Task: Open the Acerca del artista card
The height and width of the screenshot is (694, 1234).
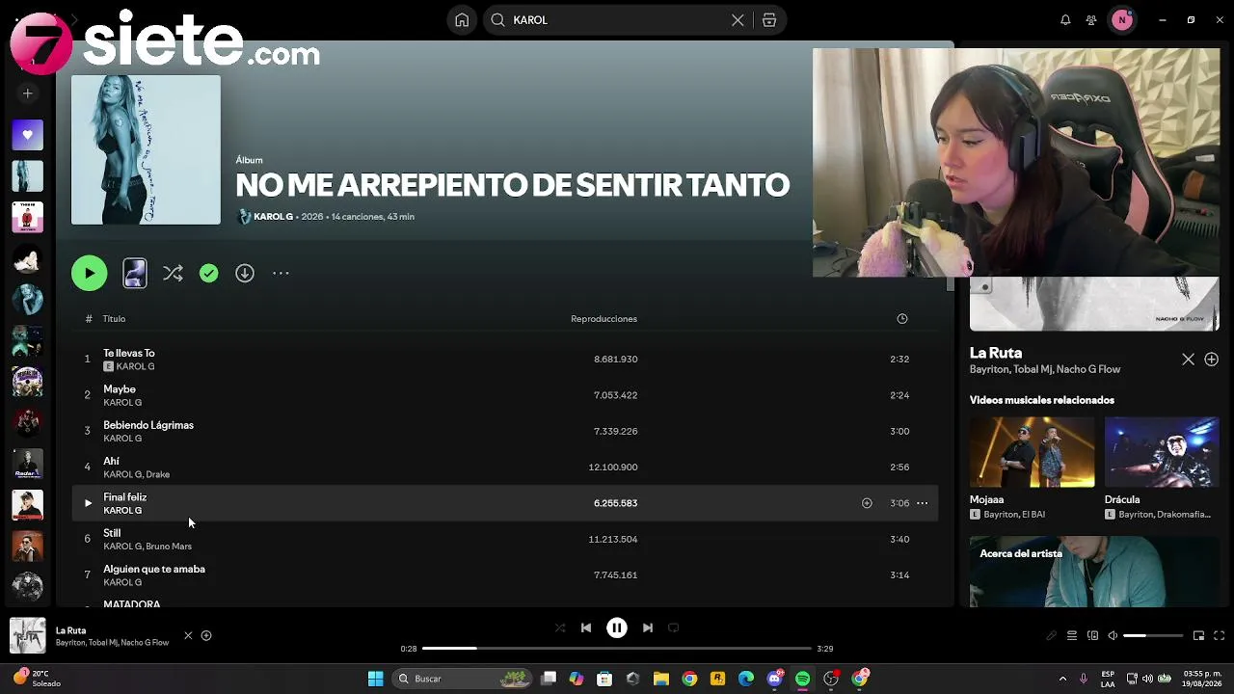Action: 1094,572
